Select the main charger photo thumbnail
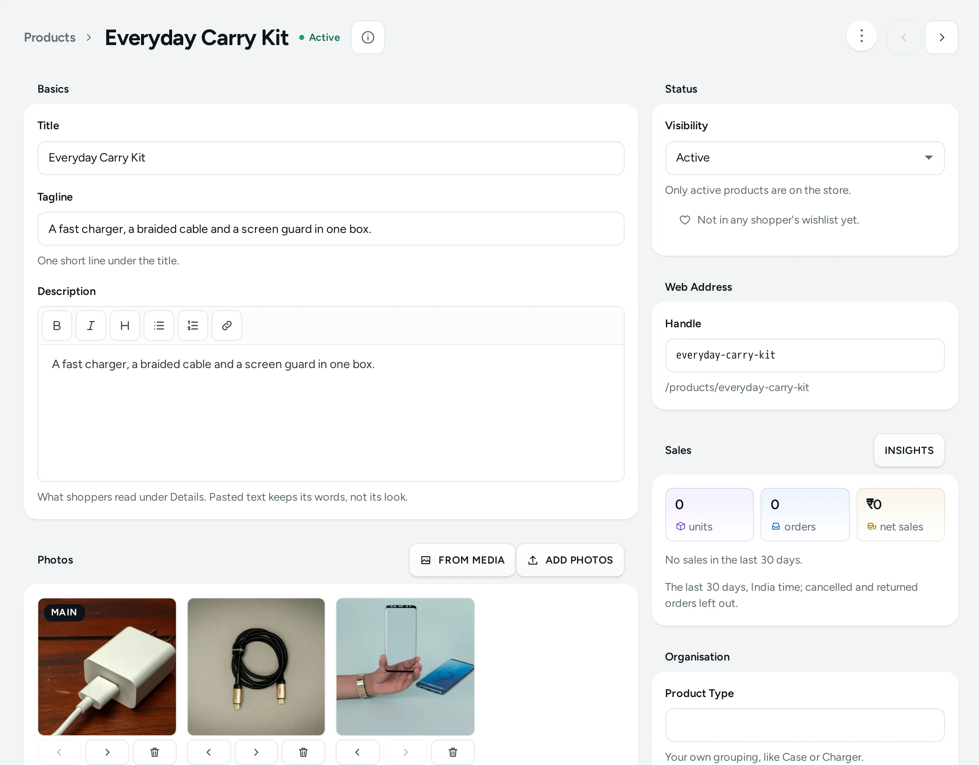Viewport: 979px width, 765px height. point(107,667)
